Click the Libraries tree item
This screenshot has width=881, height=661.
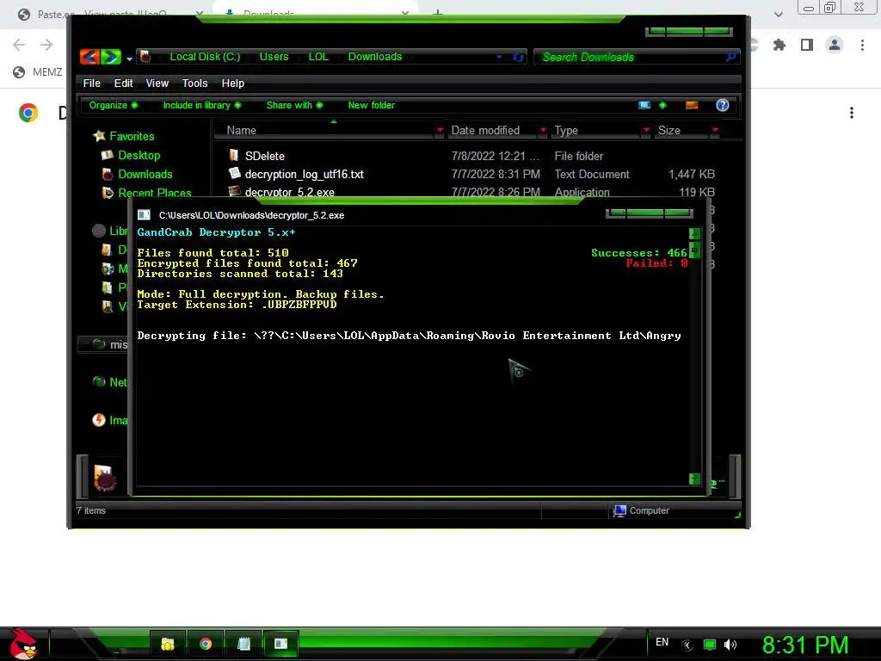pos(118,231)
